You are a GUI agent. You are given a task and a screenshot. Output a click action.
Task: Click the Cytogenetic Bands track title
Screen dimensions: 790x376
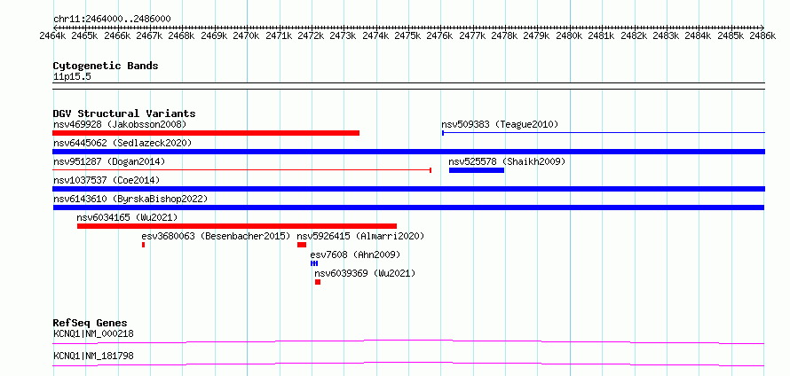point(106,66)
